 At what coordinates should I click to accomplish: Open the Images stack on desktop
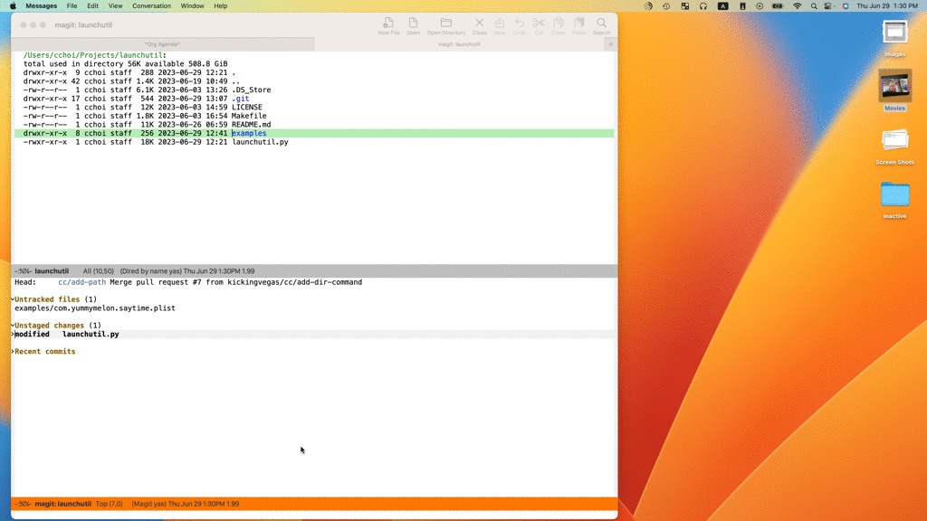[894, 38]
